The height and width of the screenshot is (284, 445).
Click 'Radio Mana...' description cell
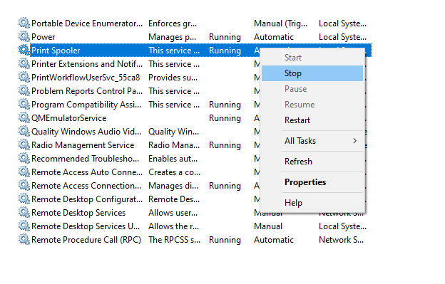click(x=174, y=145)
